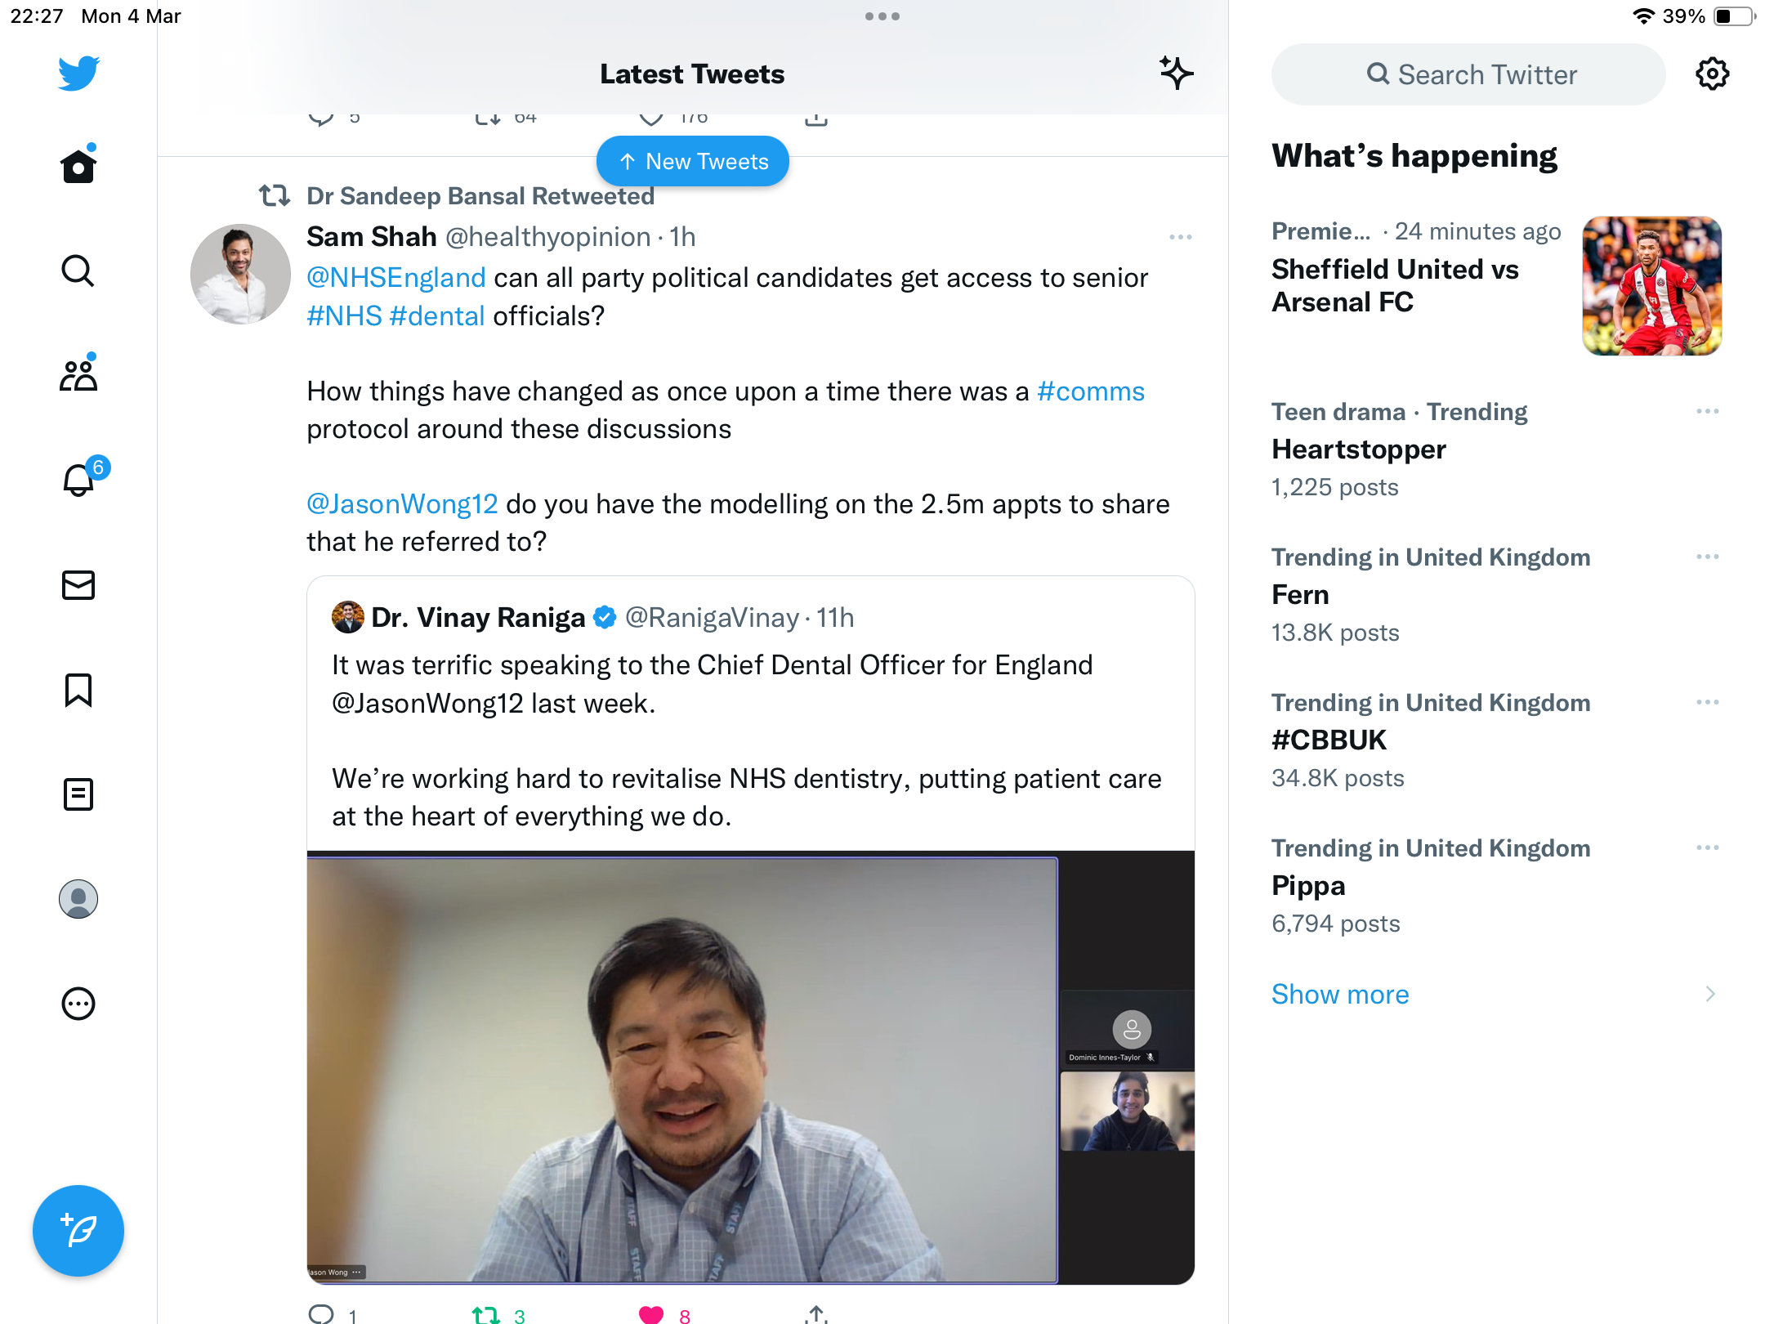Open Dr. Vinay Raniga's quoted tweet name

coord(478,618)
